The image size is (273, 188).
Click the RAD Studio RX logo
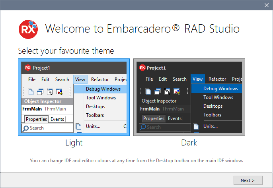[28, 29]
